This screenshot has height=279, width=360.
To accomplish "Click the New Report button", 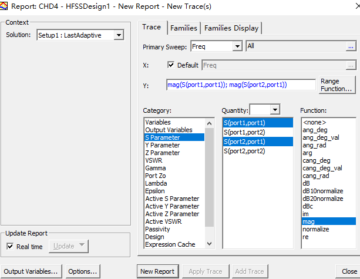I will [157, 271].
